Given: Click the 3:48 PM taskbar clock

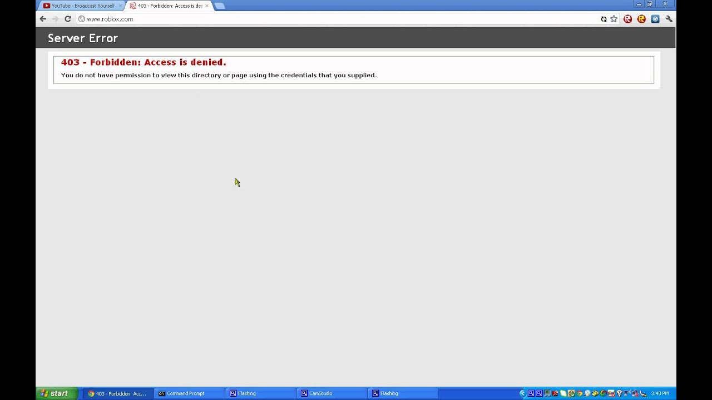Looking at the screenshot, I should (660, 393).
